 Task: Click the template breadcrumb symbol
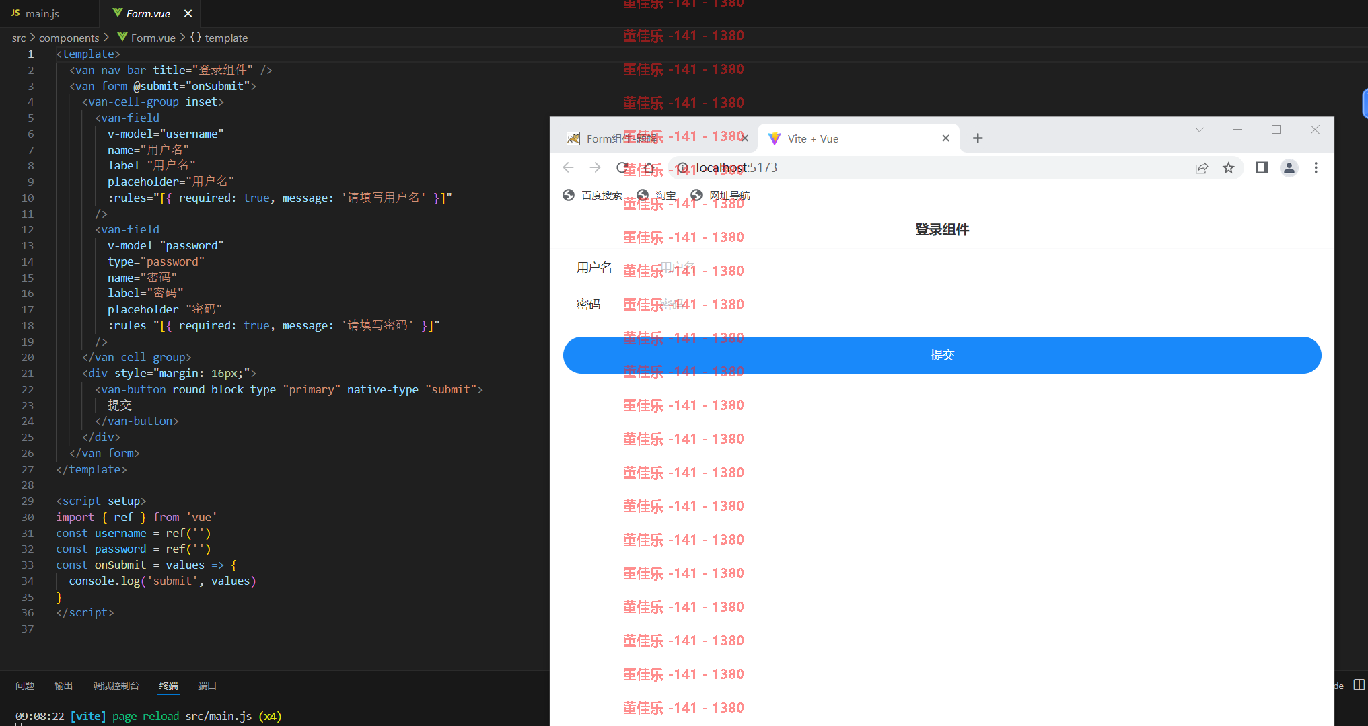coord(219,38)
